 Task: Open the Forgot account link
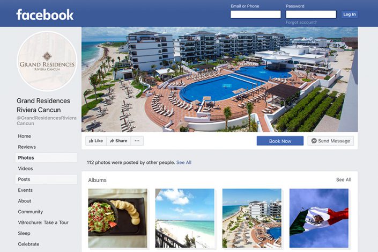301,23
